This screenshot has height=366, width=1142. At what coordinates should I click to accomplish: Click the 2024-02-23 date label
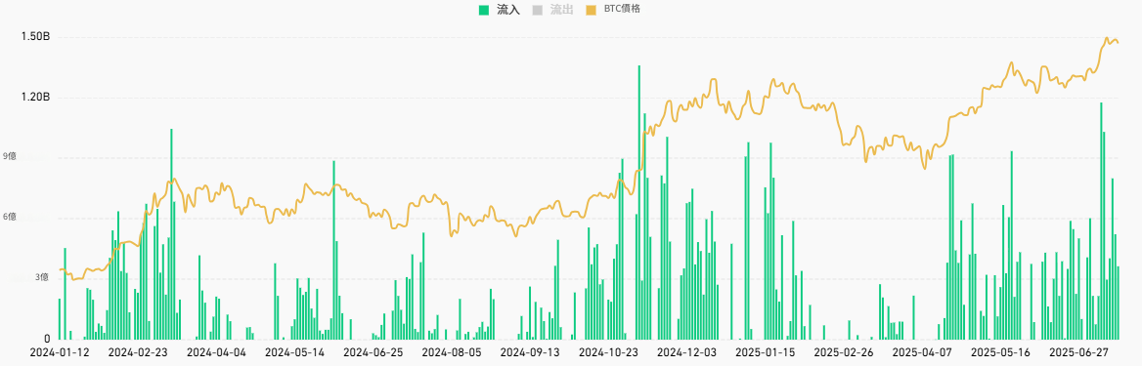pos(137,352)
